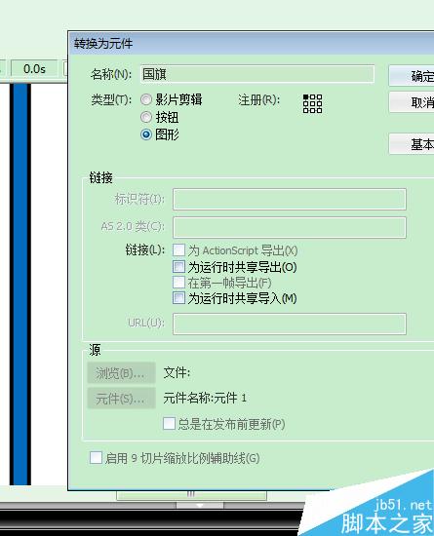Select the 图形 type radio button

146,134
